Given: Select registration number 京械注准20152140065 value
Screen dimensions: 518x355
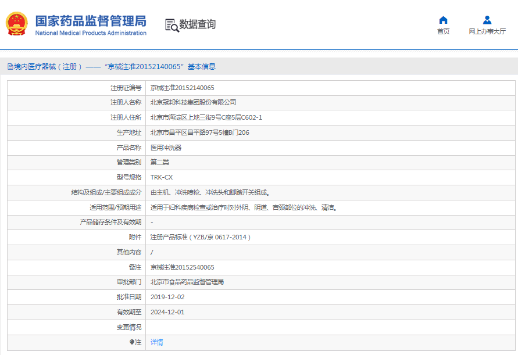Looking at the screenshot, I should (x=182, y=88).
